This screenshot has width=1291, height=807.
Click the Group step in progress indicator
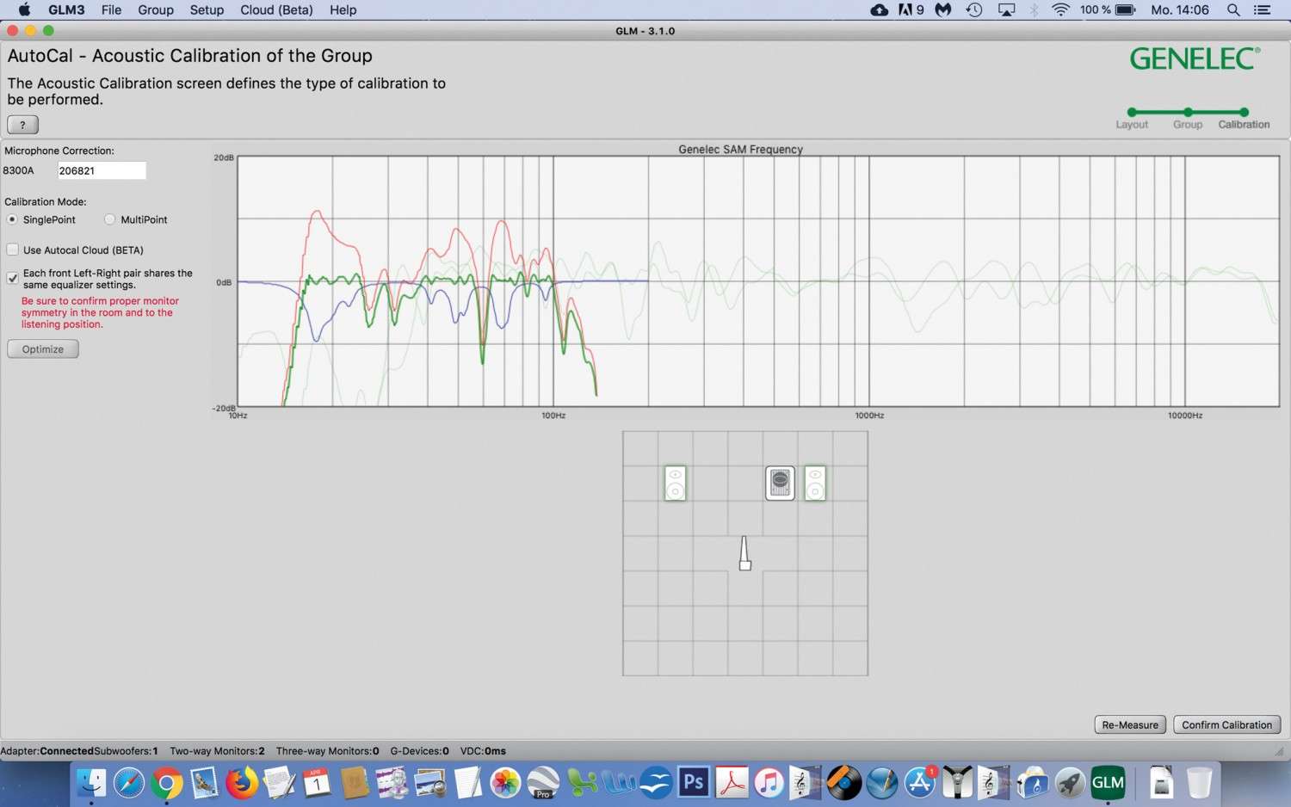pos(1188,112)
